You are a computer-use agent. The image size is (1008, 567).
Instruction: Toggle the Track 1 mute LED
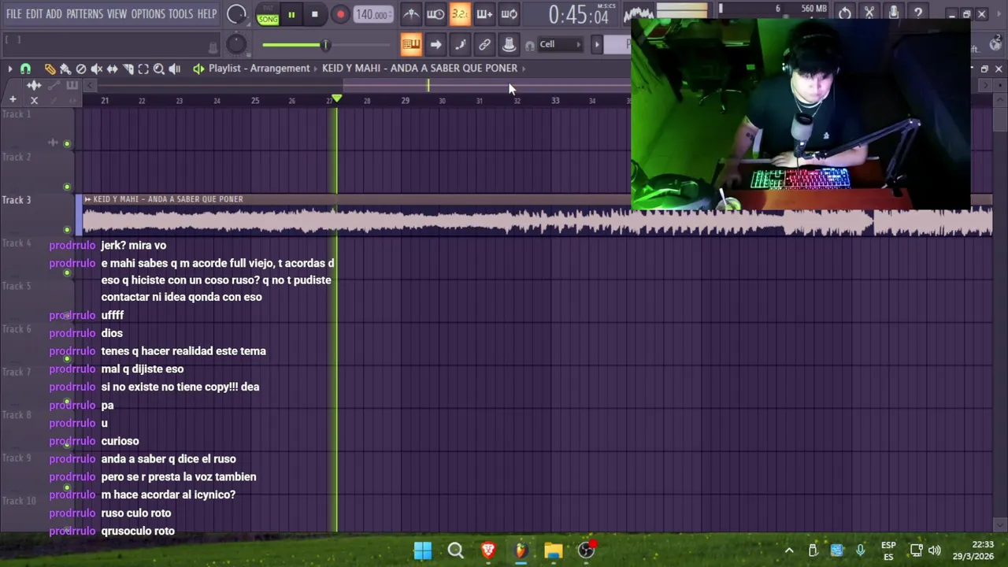coord(67,143)
